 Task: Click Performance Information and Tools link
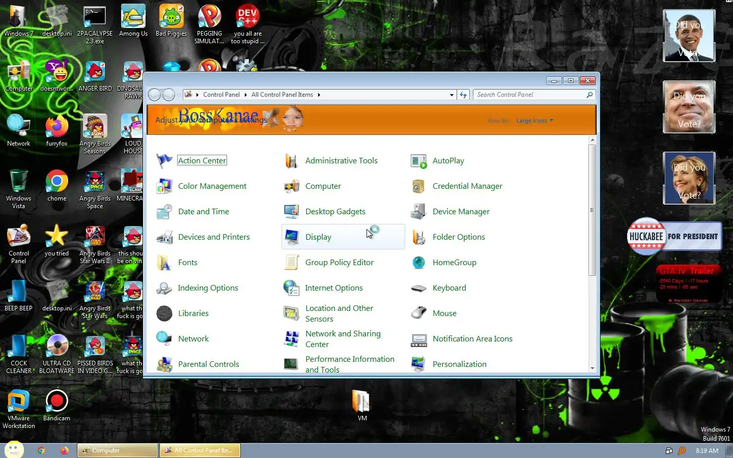pyautogui.click(x=350, y=364)
